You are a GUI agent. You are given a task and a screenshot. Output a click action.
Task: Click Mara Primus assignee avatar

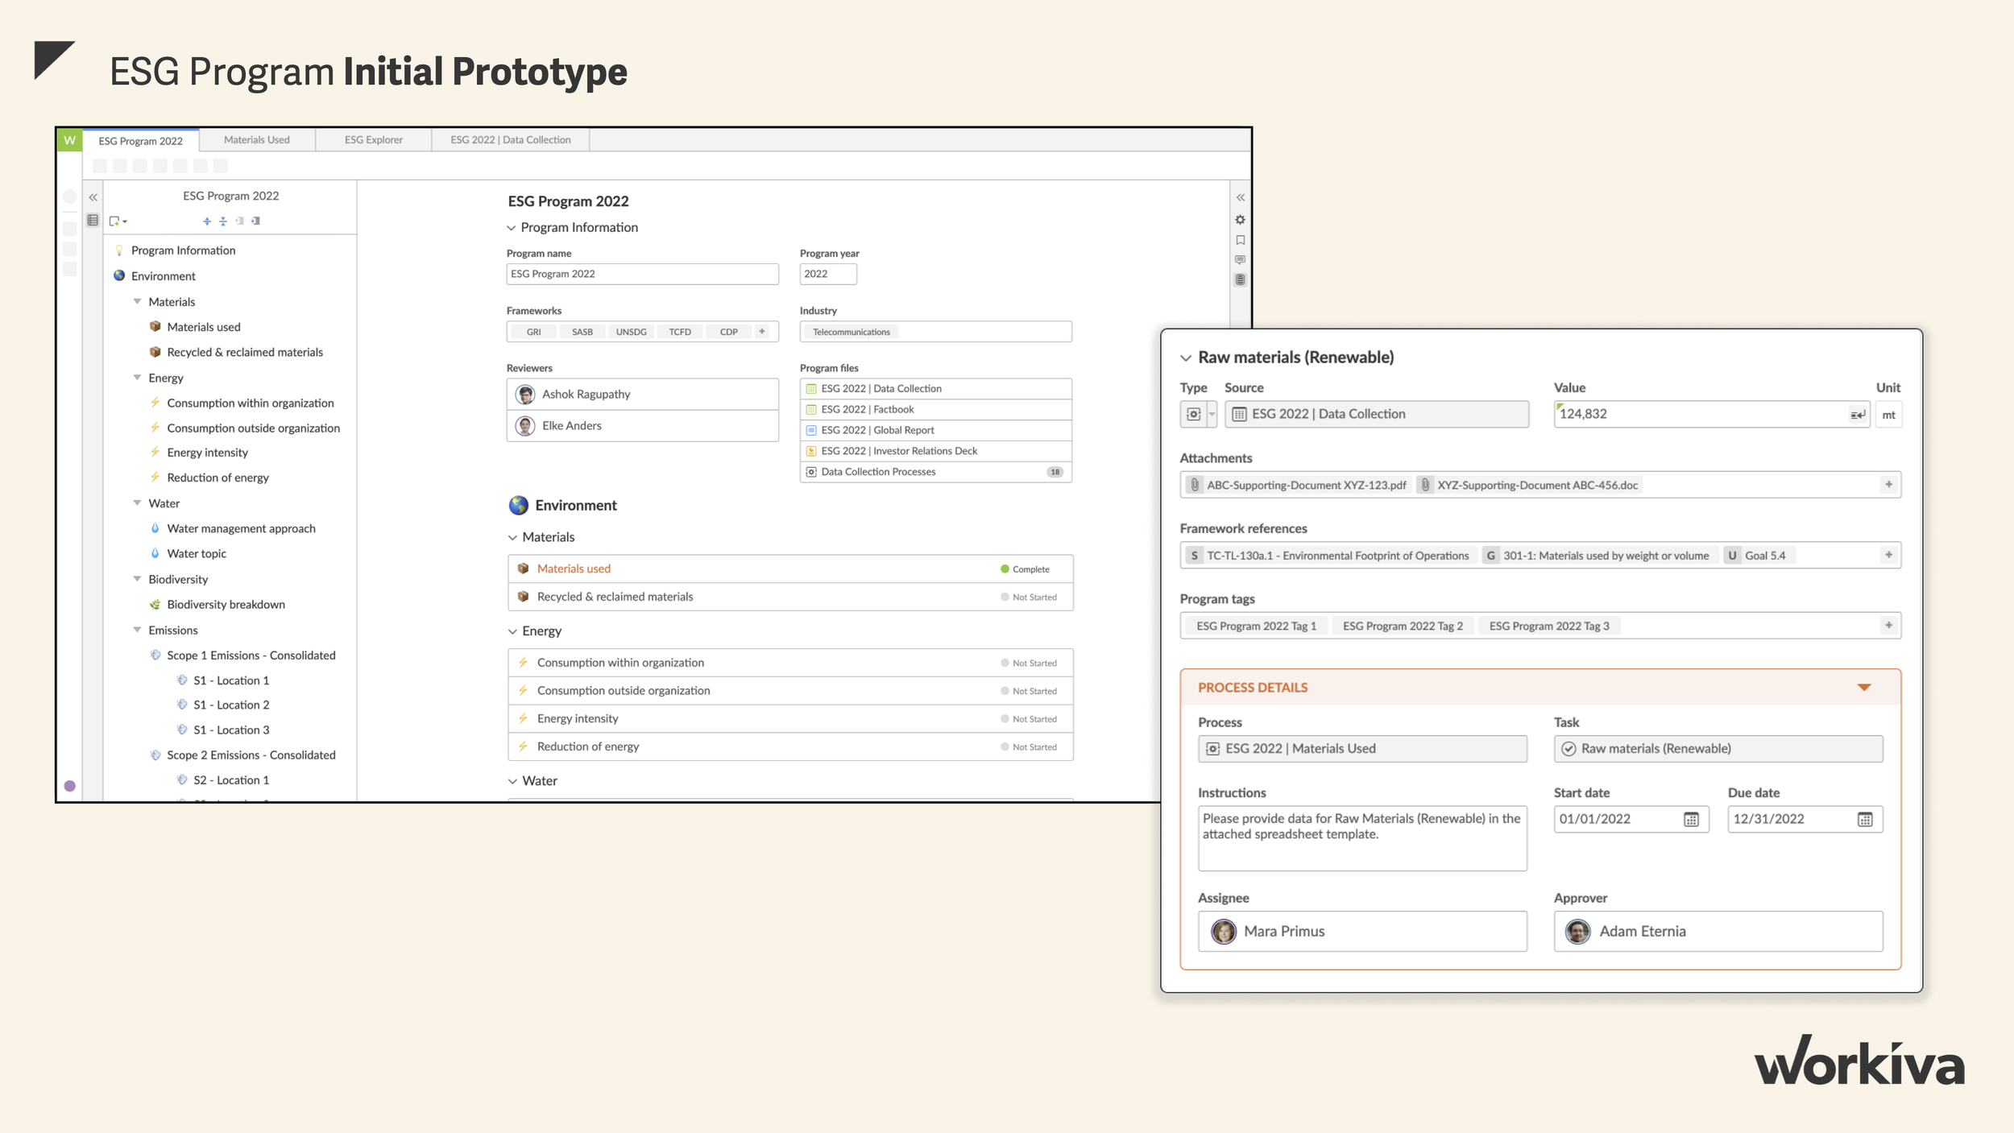click(x=1224, y=932)
